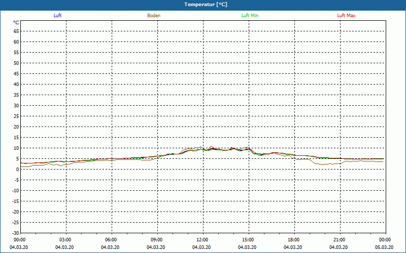Click the °C axis unit label
Screen dimensions: 406x253
(16, 23)
